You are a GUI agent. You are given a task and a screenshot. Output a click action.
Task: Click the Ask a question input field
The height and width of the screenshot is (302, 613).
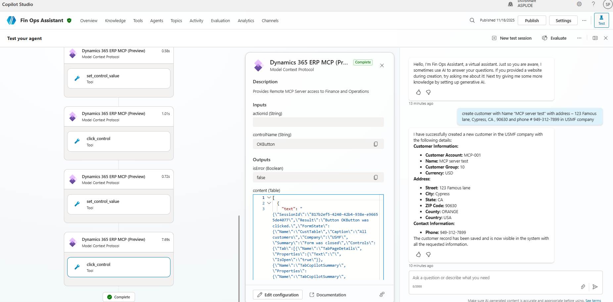480,278
